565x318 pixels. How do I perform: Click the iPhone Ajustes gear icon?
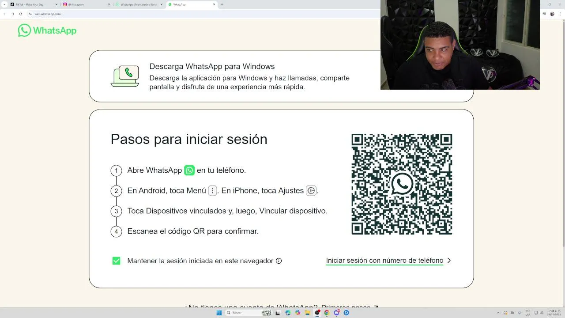pyautogui.click(x=311, y=191)
